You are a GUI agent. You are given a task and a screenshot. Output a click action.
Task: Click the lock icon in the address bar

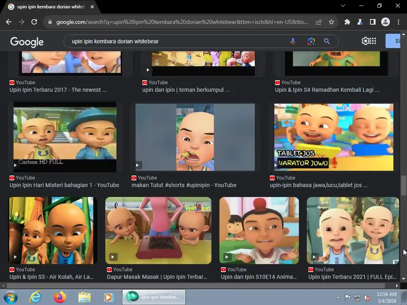tap(50, 22)
